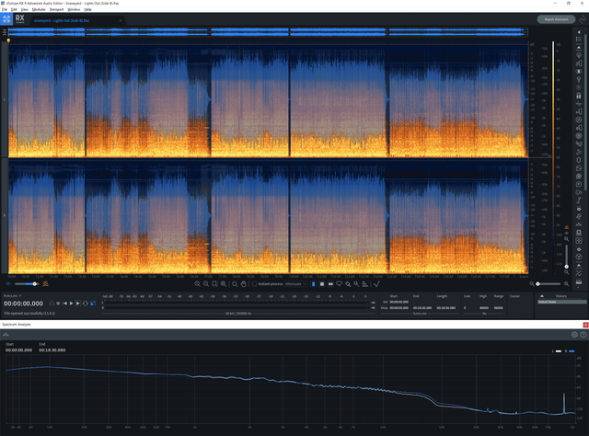Screen dimensions: 589x436
Task: Select the time selection tool
Action: click(x=313, y=284)
